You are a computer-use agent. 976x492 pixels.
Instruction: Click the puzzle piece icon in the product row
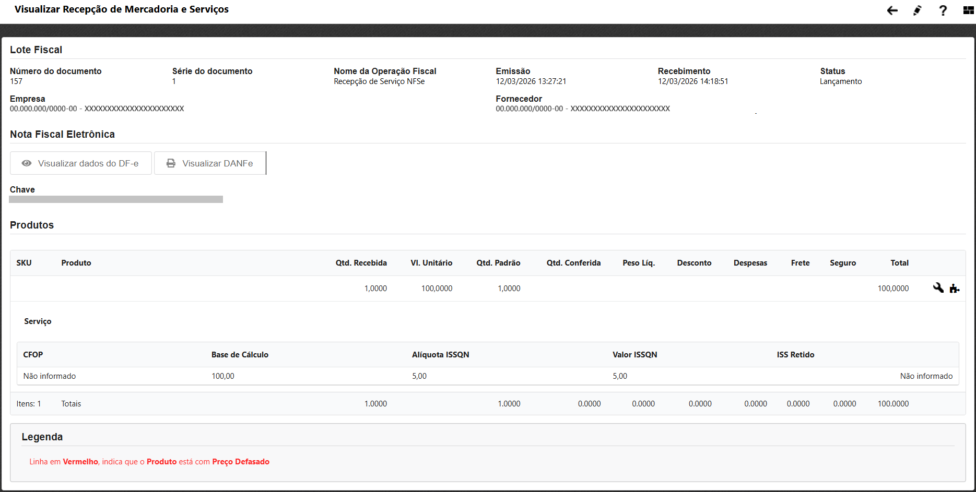[x=954, y=289]
